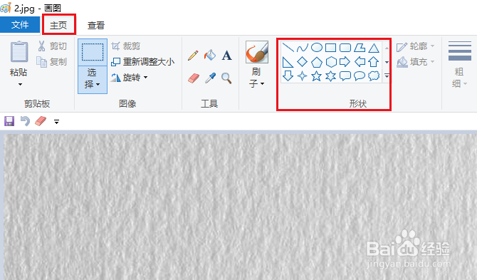Image resolution: width=477 pixels, height=280 pixels.
Task: Select the Five-point star shape
Action: [316, 76]
